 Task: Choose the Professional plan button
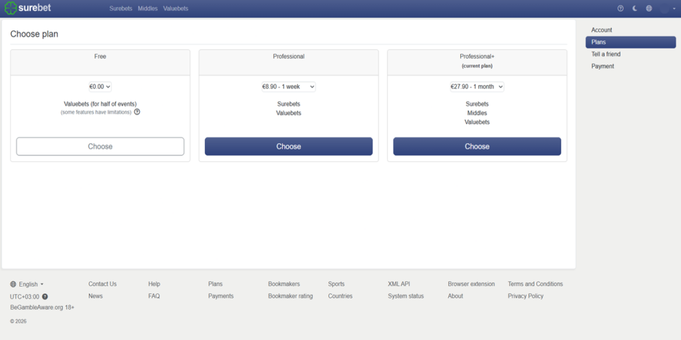[x=289, y=147]
